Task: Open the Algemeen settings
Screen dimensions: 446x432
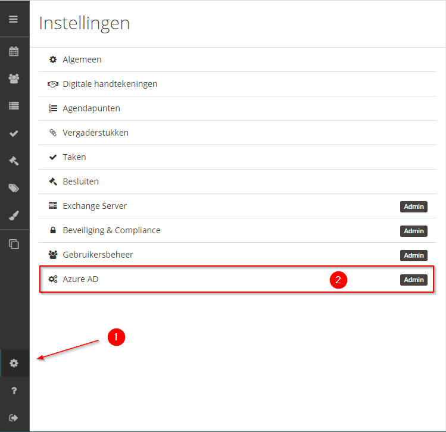Action: [238, 60]
